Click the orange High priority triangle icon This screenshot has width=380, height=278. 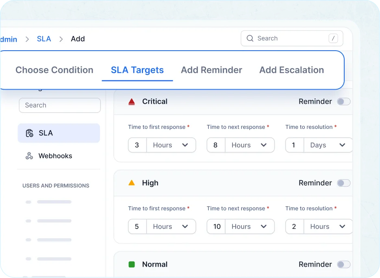pyautogui.click(x=132, y=183)
